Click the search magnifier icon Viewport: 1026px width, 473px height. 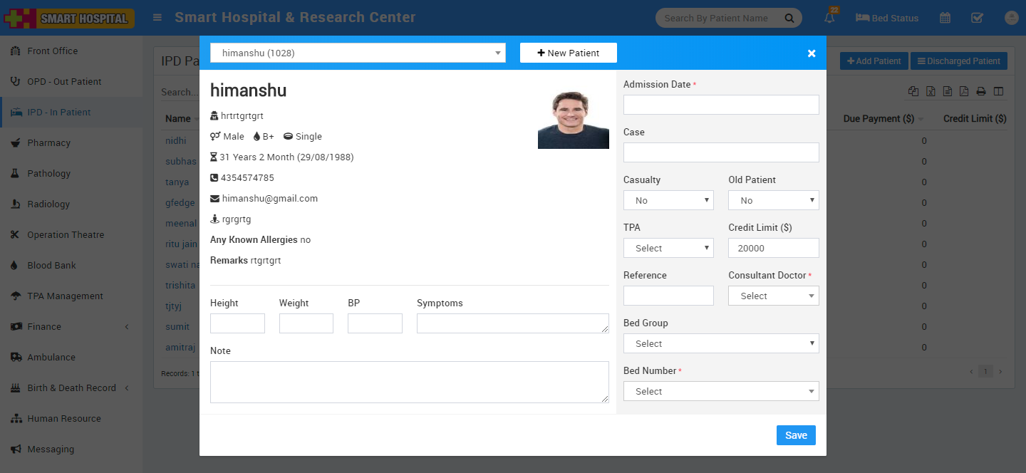(x=789, y=19)
